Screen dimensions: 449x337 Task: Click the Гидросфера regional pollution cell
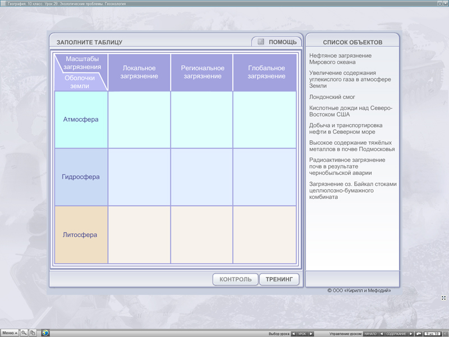coord(201,177)
